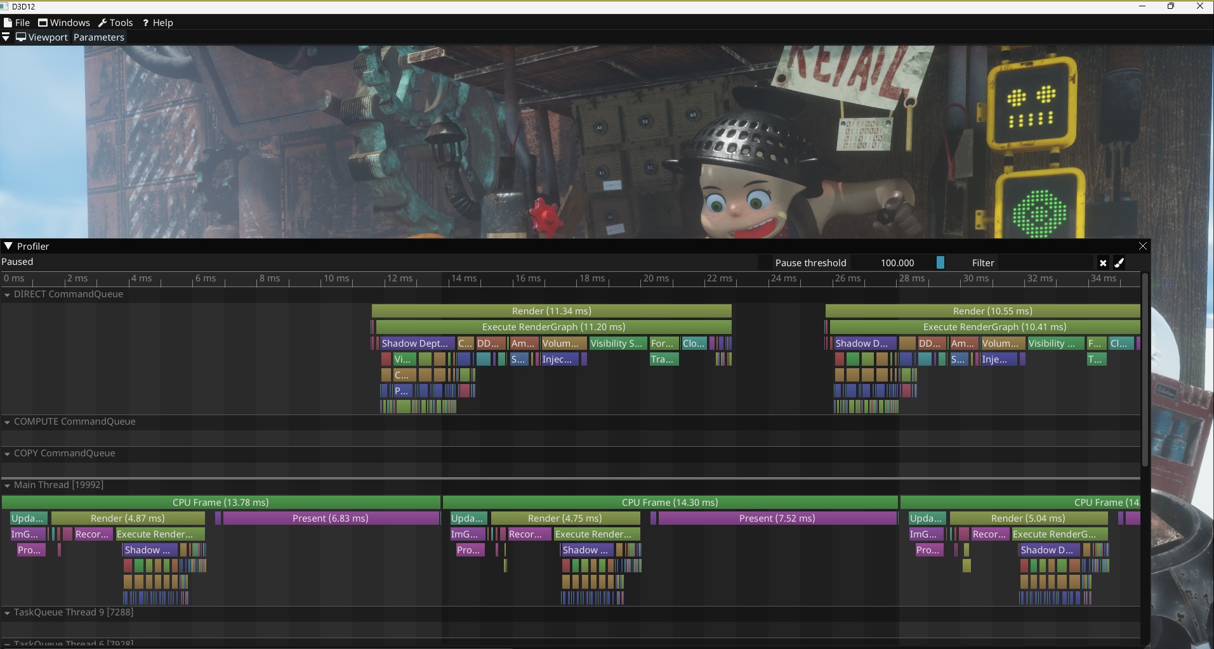The height and width of the screenshot is (649, 1214).
Task: Collapse the DIRECT CommandQueue track
Action: tap(7, 295)
